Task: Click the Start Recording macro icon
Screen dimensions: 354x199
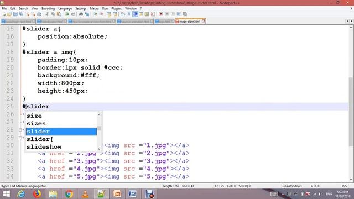Action: click(160, 14)
